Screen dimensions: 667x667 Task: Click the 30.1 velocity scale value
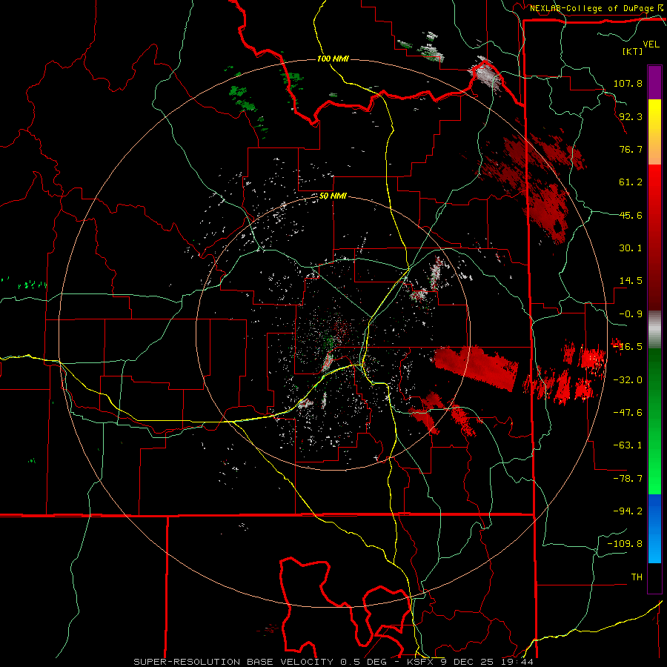[x=631, y=248]
